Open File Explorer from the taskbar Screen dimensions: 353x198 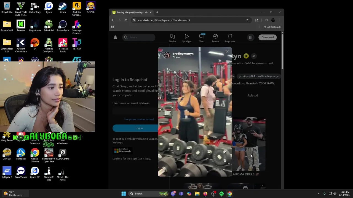tap(197, 194)
